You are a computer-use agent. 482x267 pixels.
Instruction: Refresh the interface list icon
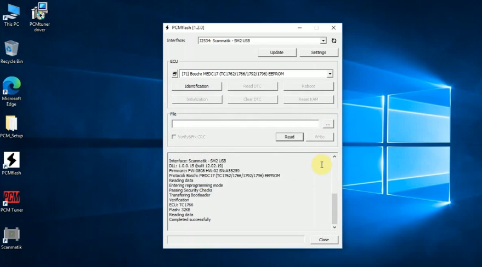pyautogui.click(x=334, y=40)
